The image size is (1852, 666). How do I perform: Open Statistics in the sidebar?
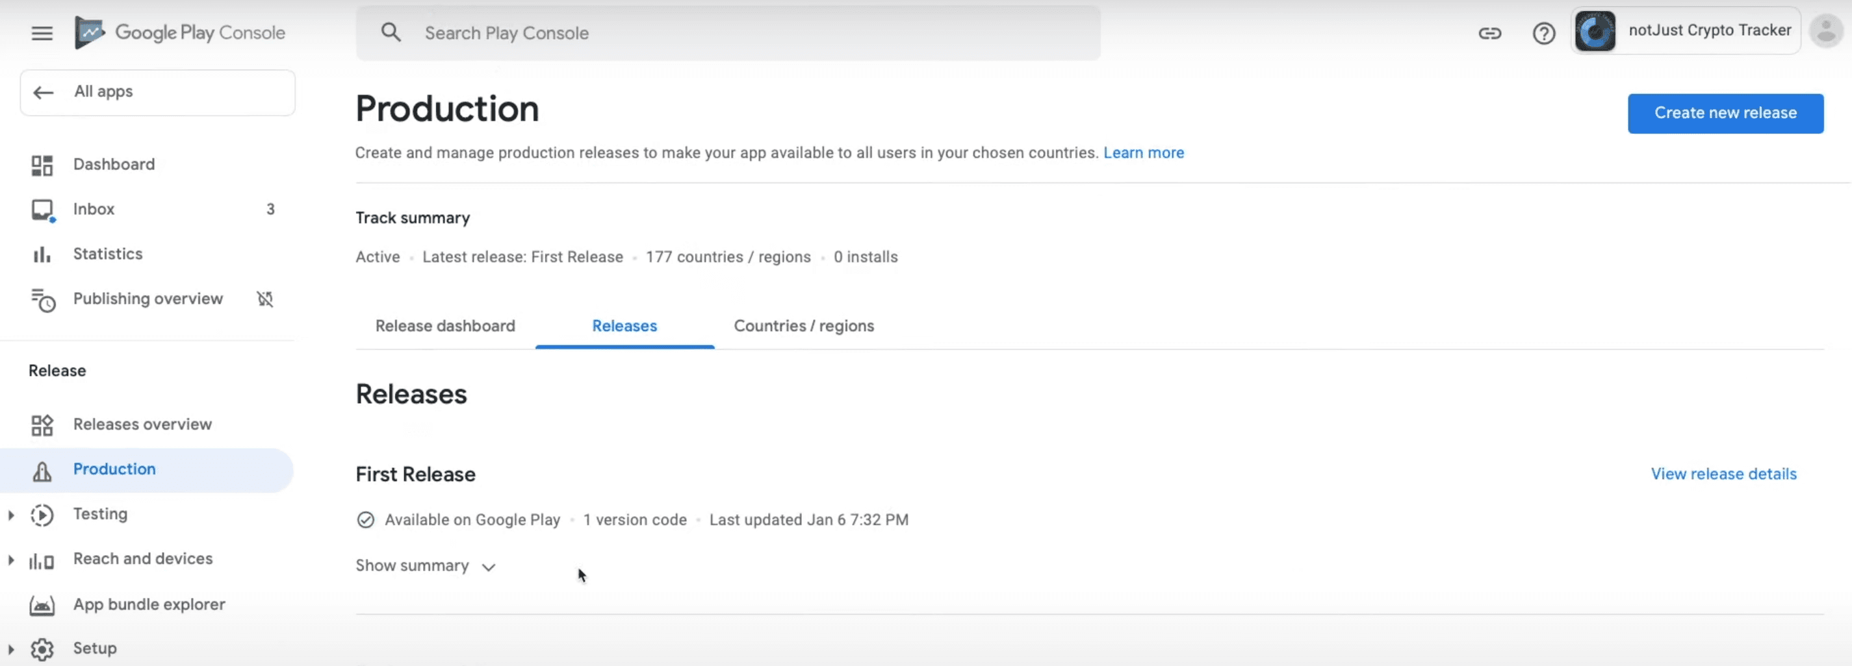click(x=108, y=254)
